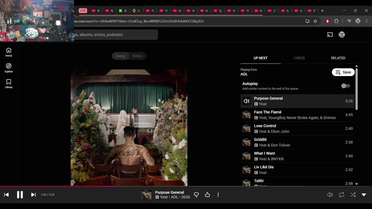Skip to next track
The height and width of the screenshot is (209, 372).
[33, 195]
